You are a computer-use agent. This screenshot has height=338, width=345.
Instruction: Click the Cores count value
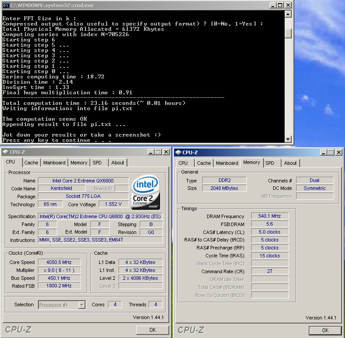[x=115, y=305]
